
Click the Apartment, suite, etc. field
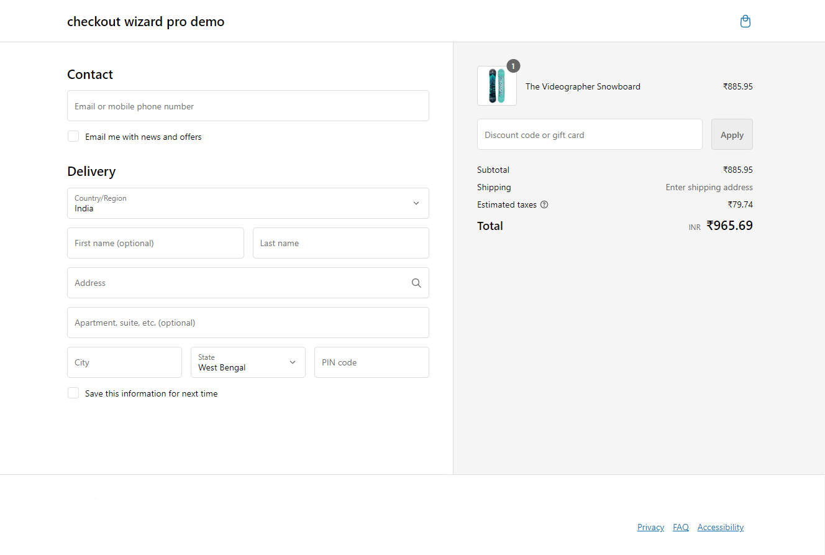[x=248, y=323]
